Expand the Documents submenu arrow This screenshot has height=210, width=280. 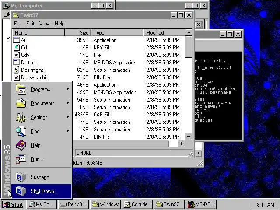tap(68, 103)
